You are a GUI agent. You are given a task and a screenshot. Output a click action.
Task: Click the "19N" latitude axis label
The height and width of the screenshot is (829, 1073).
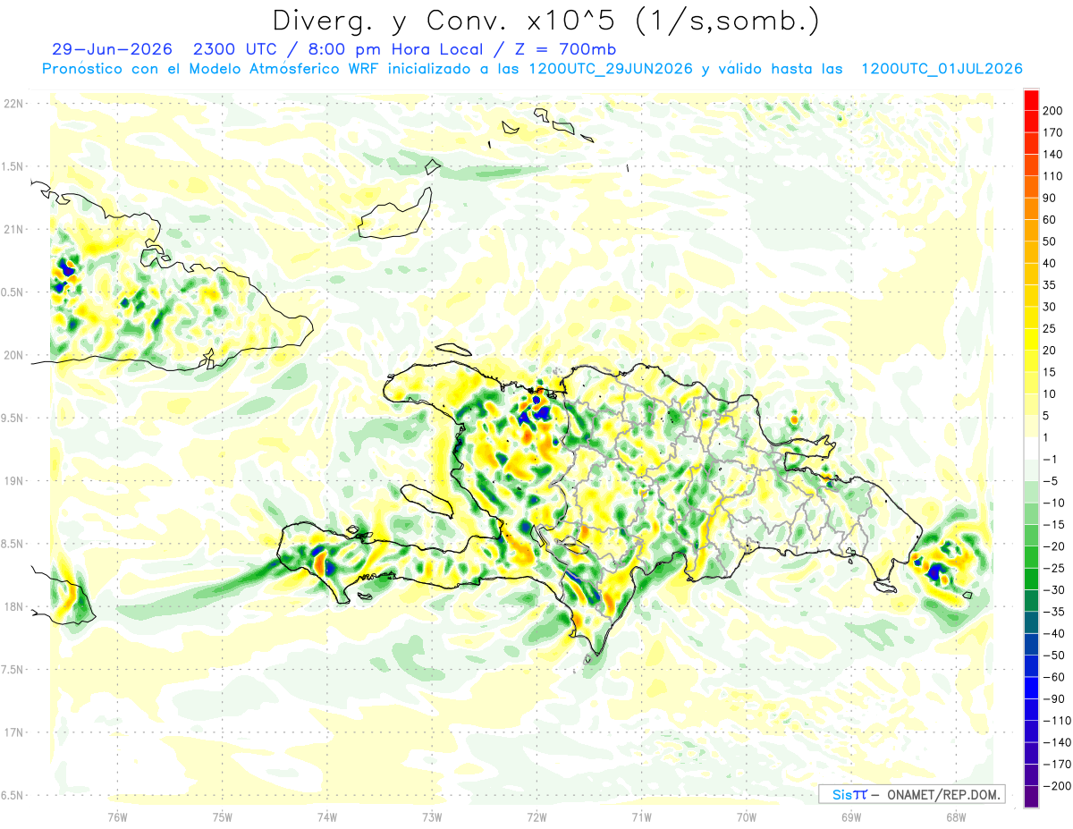13,481
